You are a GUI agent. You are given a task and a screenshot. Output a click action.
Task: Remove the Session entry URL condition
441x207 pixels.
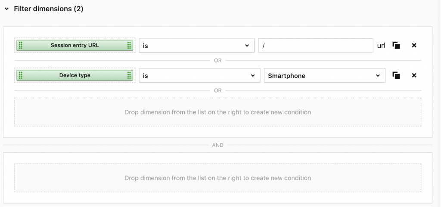[x=414, y=45]
